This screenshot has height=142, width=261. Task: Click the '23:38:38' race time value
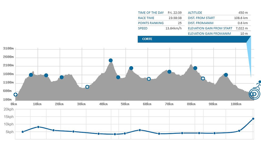pyautogui.click(x=175, y=18)
